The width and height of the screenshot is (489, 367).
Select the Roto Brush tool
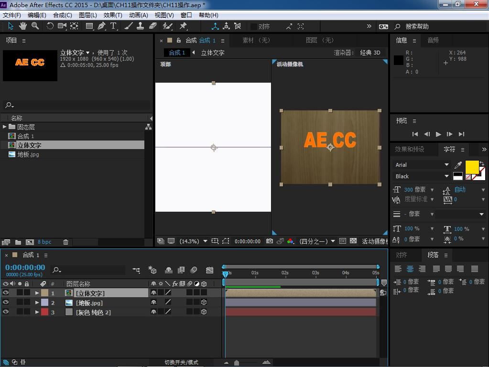tap(167, 26)
